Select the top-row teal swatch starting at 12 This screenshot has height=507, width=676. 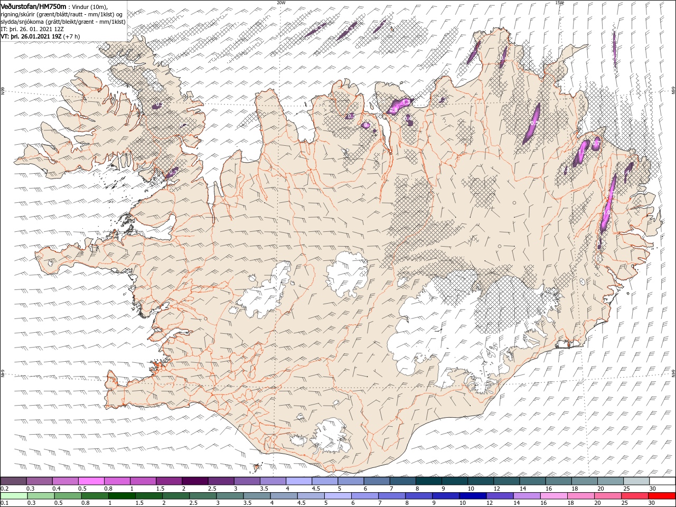[506, 481]
